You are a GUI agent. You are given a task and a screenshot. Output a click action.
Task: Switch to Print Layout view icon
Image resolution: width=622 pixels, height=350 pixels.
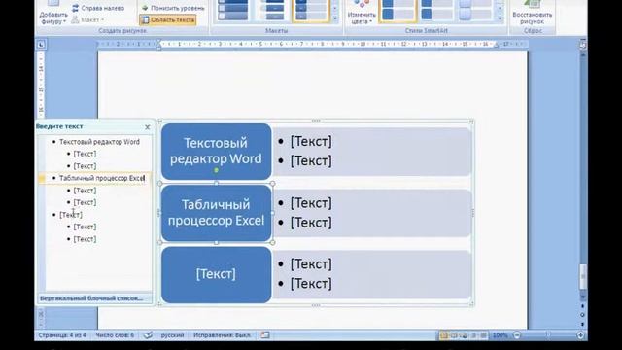click(444, 335)
